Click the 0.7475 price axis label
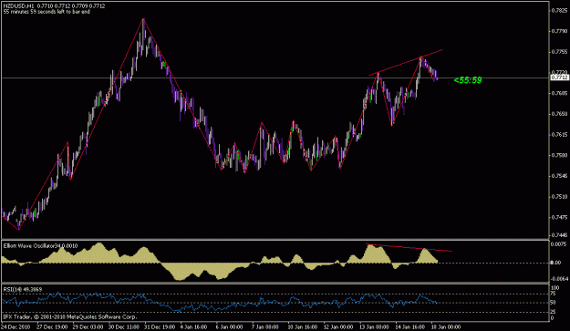 pyautogui.click(x=560, y=217)
